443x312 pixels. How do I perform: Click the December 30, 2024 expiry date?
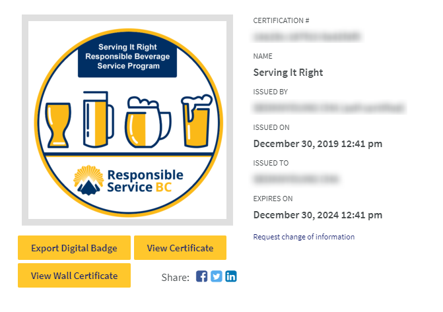[x=318, y=215]
